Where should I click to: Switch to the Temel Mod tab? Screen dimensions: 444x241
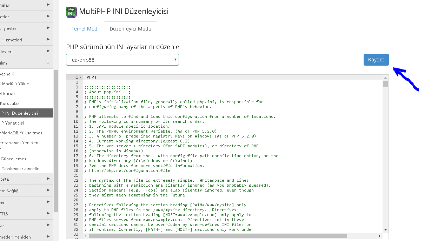click(84, 29)
